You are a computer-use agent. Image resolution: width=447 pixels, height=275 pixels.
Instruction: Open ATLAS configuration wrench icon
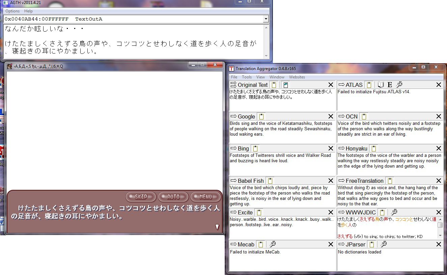399,85
